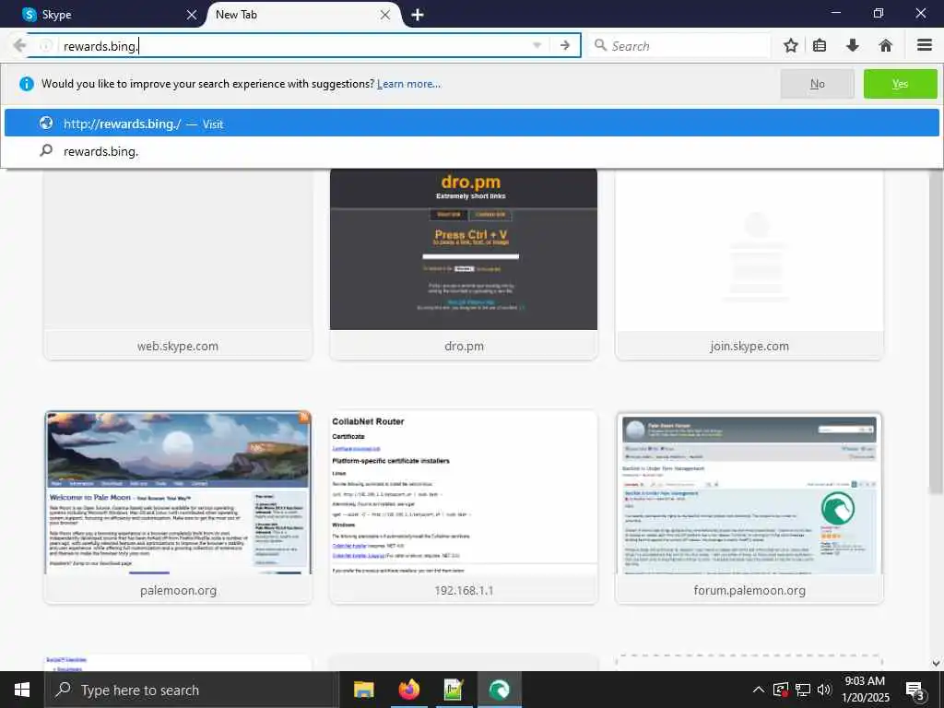Open the notification center icon
Viewport: 944px width, 708px height.
[915, 690]
